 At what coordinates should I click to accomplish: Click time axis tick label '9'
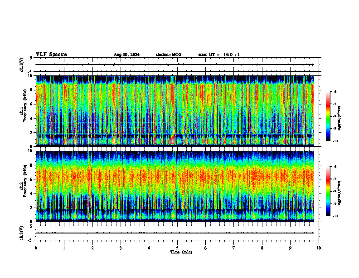290,248
